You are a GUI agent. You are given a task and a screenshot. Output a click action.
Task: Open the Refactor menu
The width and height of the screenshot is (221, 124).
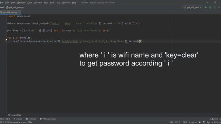38,2
